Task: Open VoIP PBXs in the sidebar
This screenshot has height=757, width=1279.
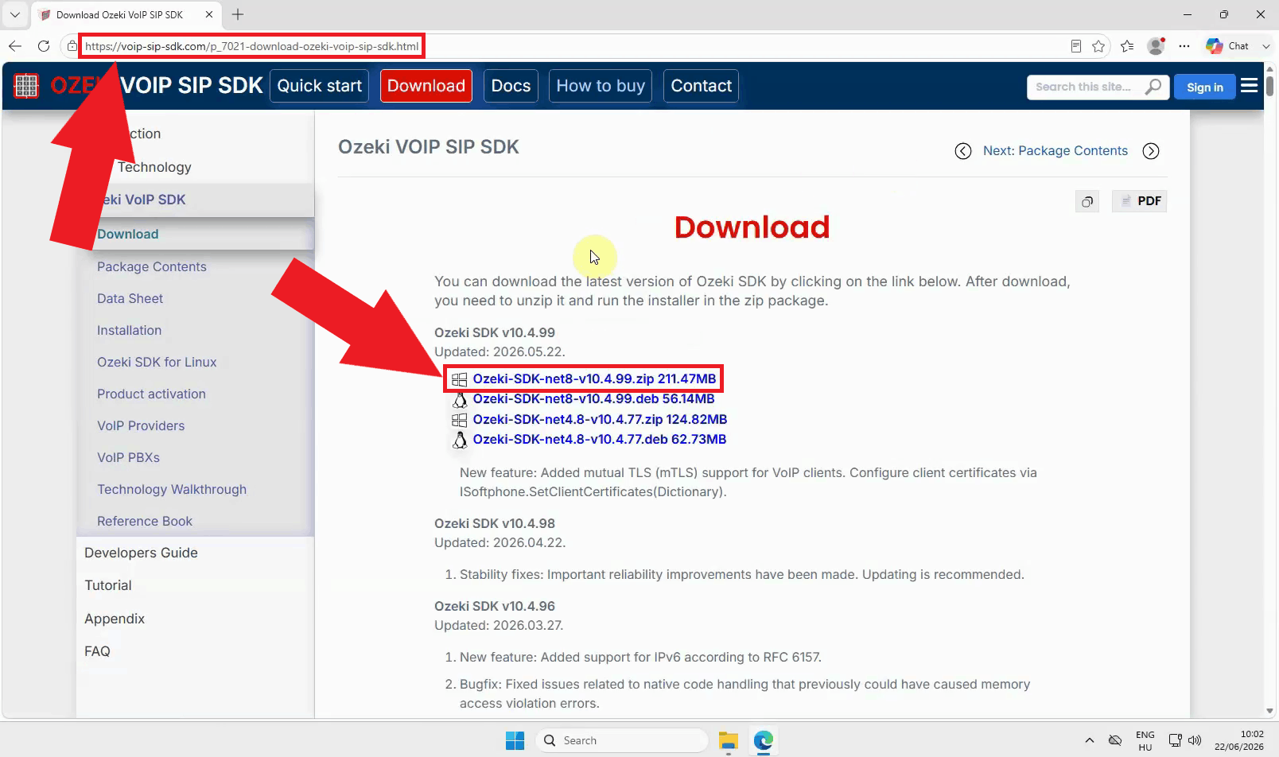Action: coord(128,457)
